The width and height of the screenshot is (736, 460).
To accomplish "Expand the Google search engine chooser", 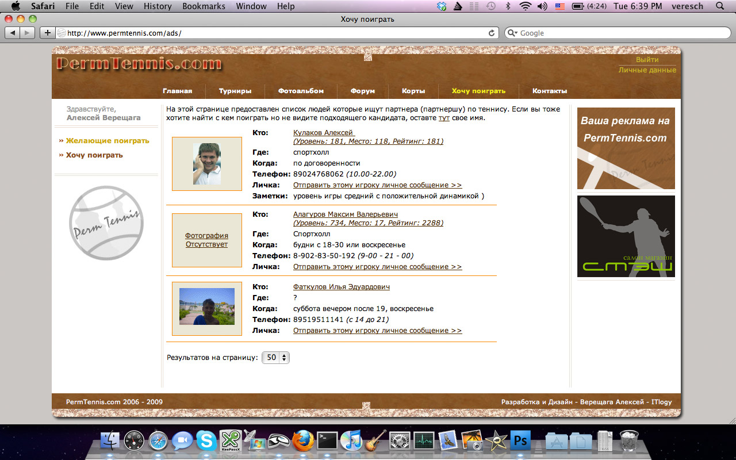I will pyautogui.click(x=512, y=33).
